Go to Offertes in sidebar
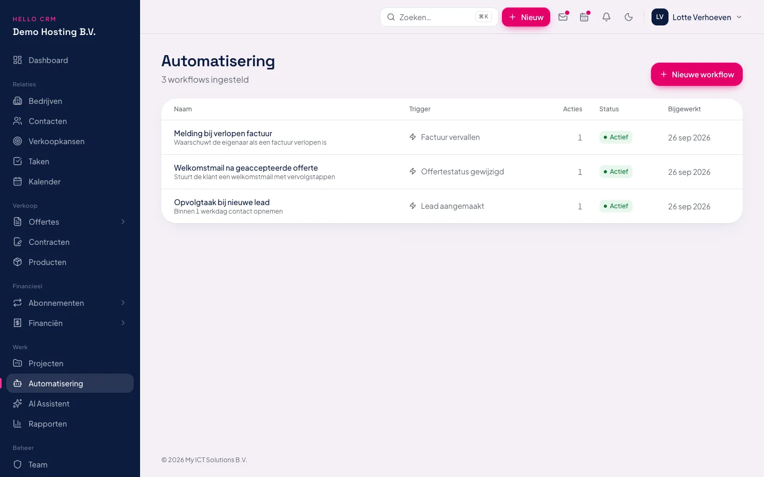This screenshot has height=477, width=764. [x=70, y=222]
